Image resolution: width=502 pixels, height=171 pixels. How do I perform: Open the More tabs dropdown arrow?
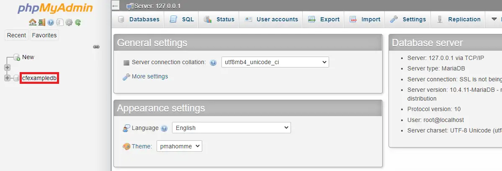[494, 19]
